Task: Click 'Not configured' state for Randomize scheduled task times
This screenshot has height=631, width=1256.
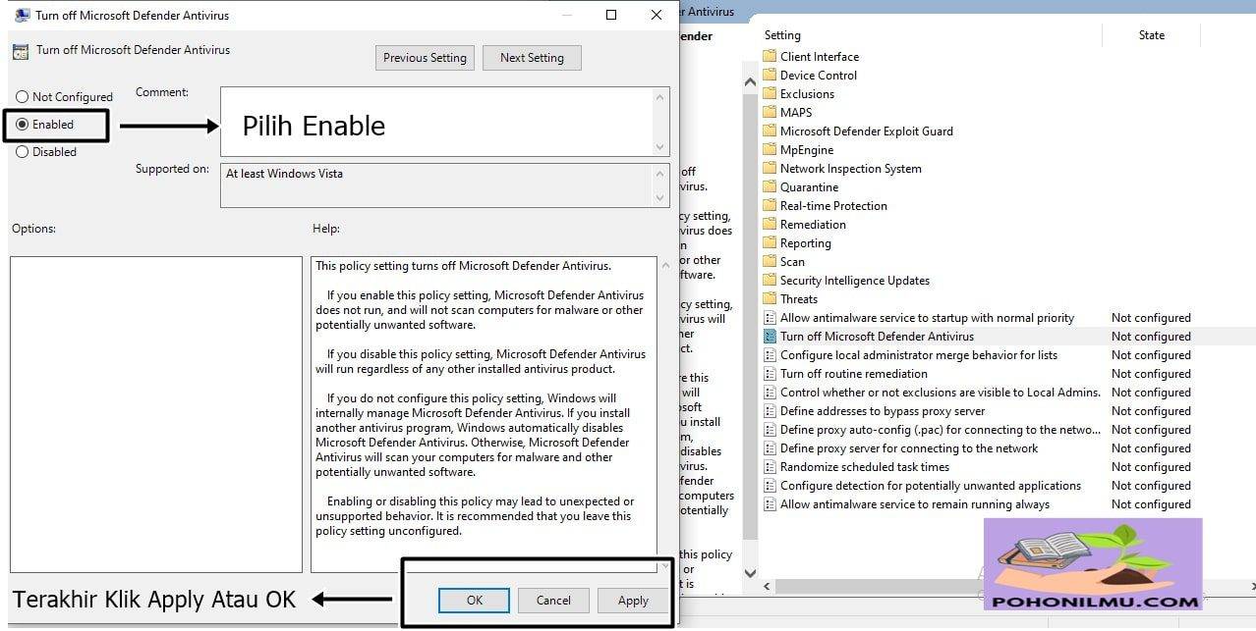Action: click(1151, 467)
